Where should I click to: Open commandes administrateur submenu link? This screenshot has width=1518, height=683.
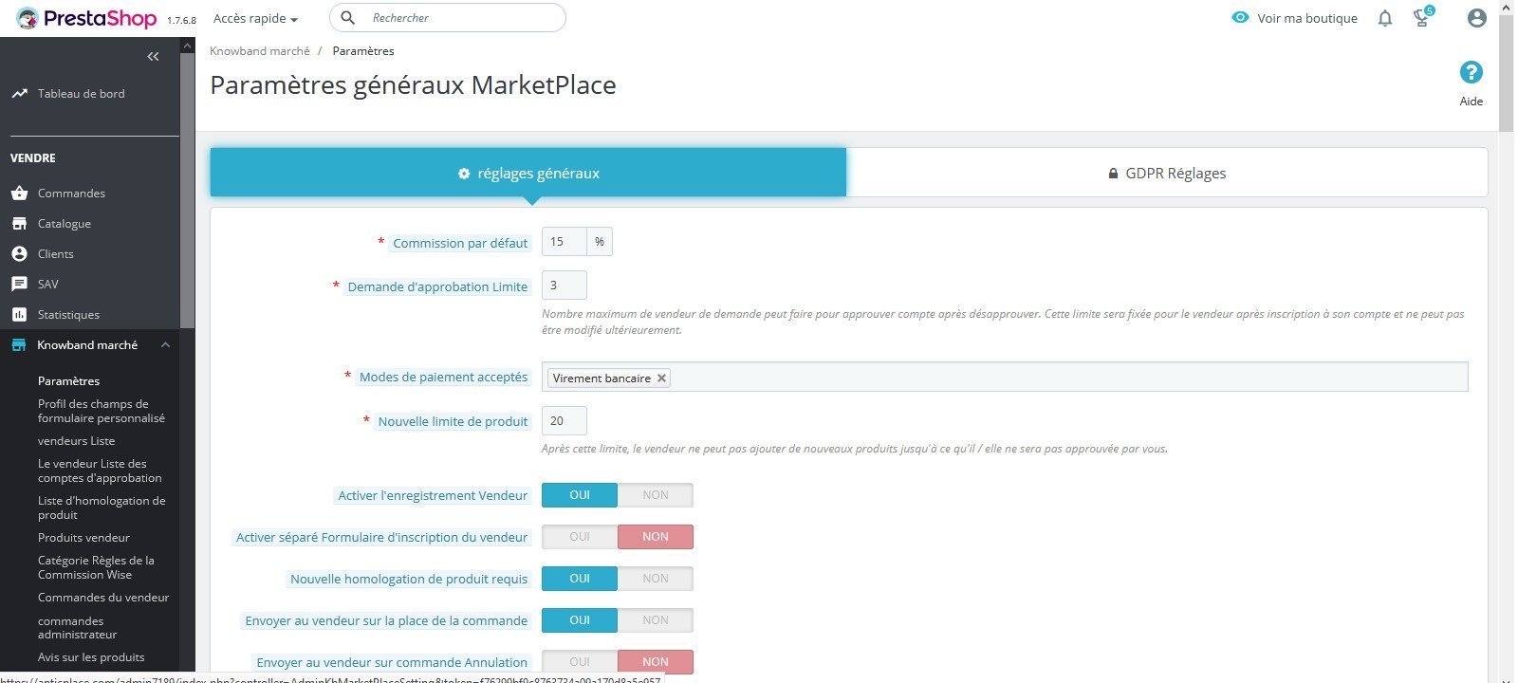point(78,627)
